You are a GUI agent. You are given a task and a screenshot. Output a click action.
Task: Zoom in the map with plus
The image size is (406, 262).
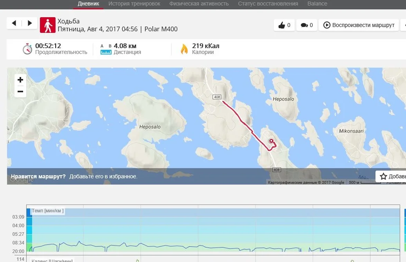tap(20, 80)
